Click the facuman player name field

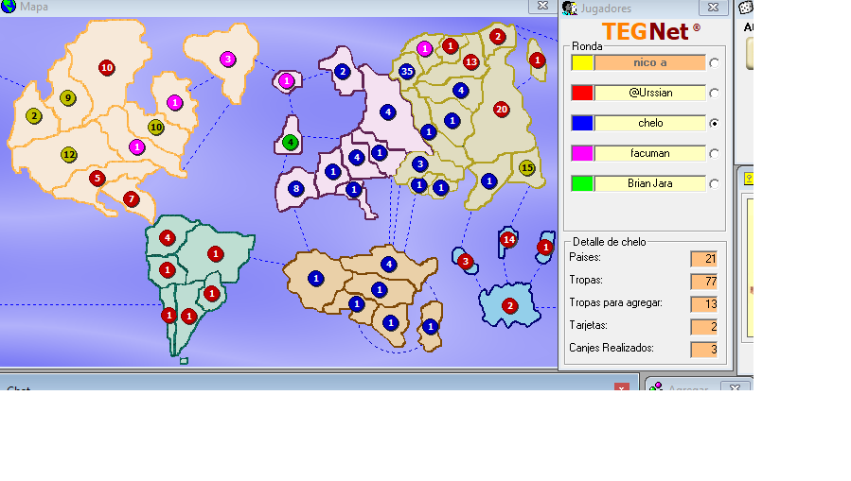[x=650, y=153]
